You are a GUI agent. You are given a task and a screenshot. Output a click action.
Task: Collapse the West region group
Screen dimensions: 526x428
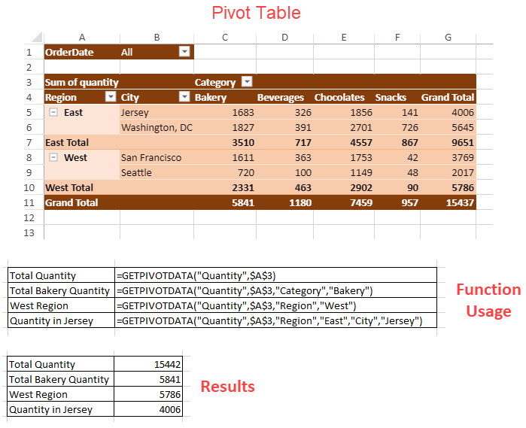coord(53,157)
